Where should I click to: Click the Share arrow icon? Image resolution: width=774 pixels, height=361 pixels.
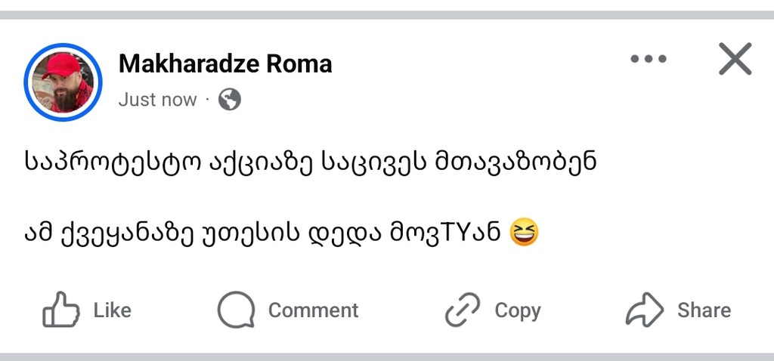[x=645, y=310]
